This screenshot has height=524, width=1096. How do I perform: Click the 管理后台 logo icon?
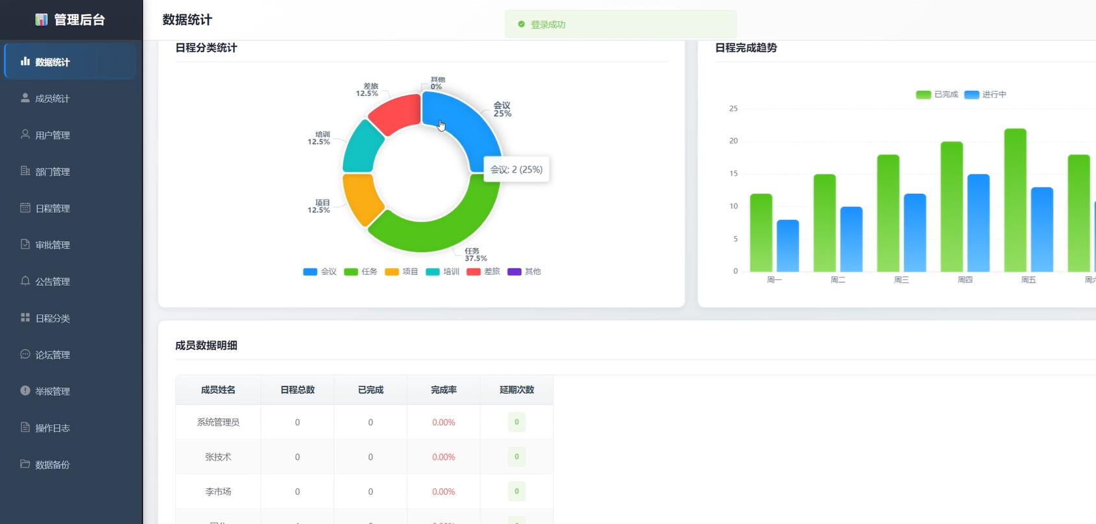coord(41,19)
